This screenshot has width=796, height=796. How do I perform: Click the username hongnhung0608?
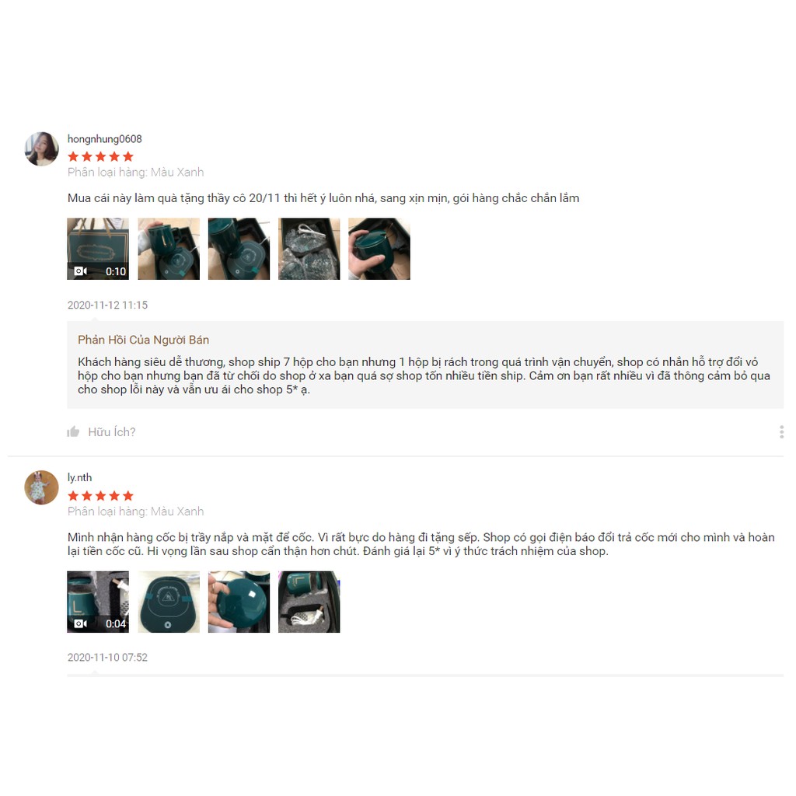(x=105, y=138)
